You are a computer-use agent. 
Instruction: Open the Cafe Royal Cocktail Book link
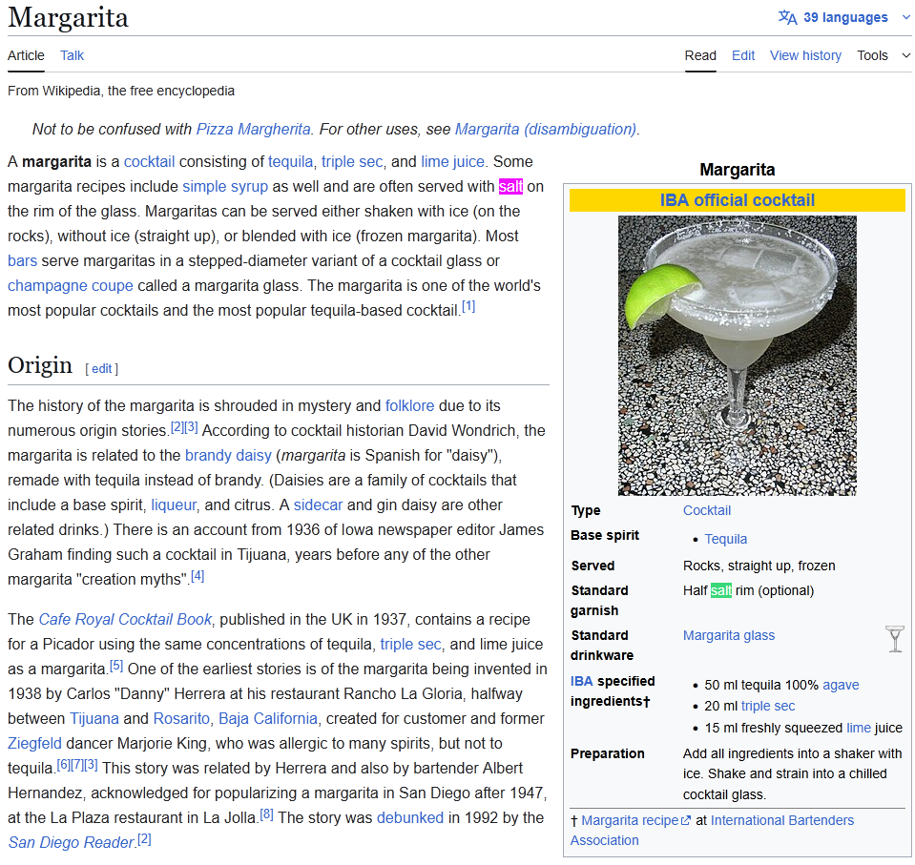coord(125,619)
